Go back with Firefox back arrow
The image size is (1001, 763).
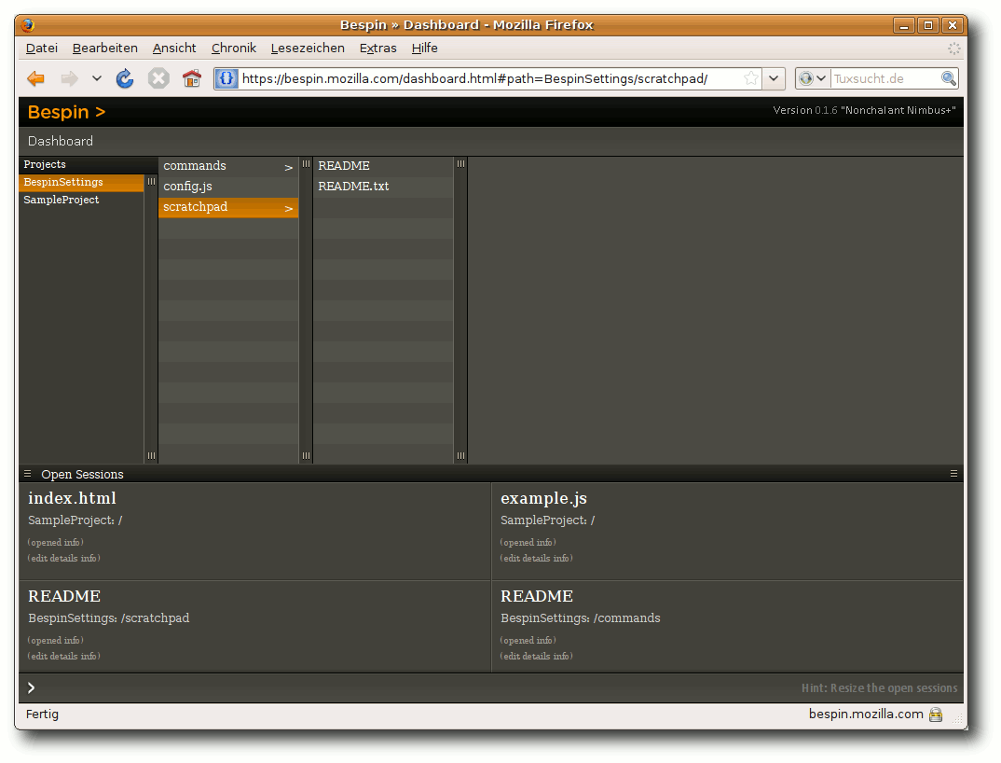pyautogui.click(x=35, y=78)
